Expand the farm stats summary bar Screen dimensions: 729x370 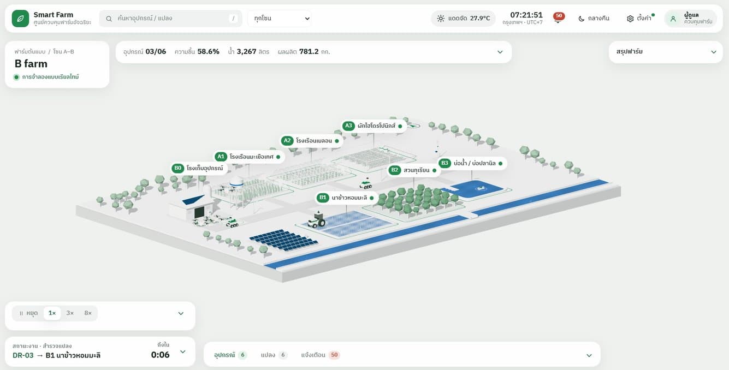coord(500,52)
